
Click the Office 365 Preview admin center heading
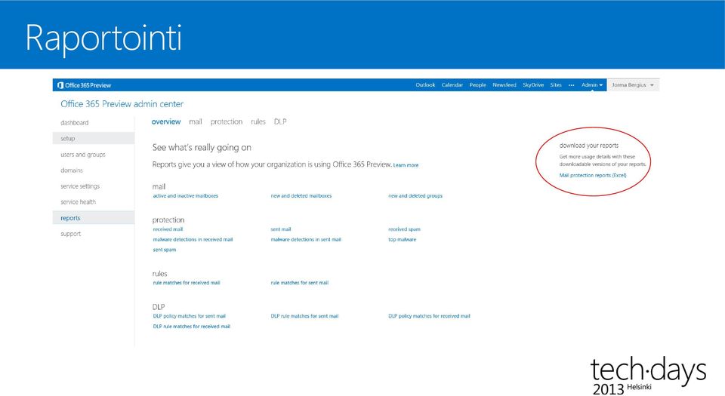point(122,104)
